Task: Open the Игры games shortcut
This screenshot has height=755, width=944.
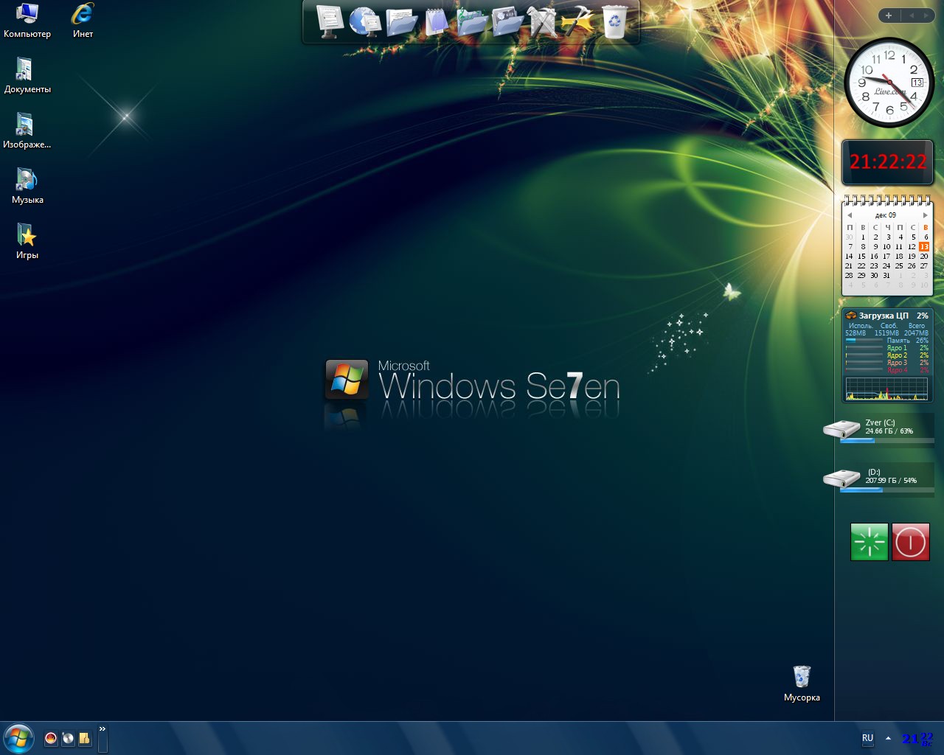Action: (x=27, y=241)
